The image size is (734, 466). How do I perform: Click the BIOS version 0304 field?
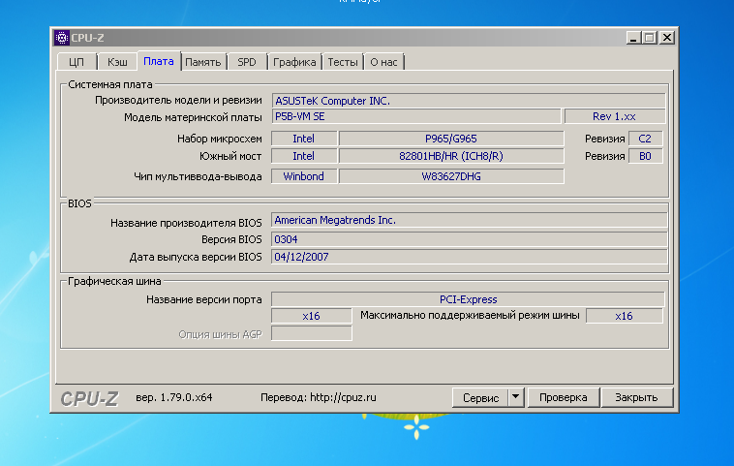point(469,239)
